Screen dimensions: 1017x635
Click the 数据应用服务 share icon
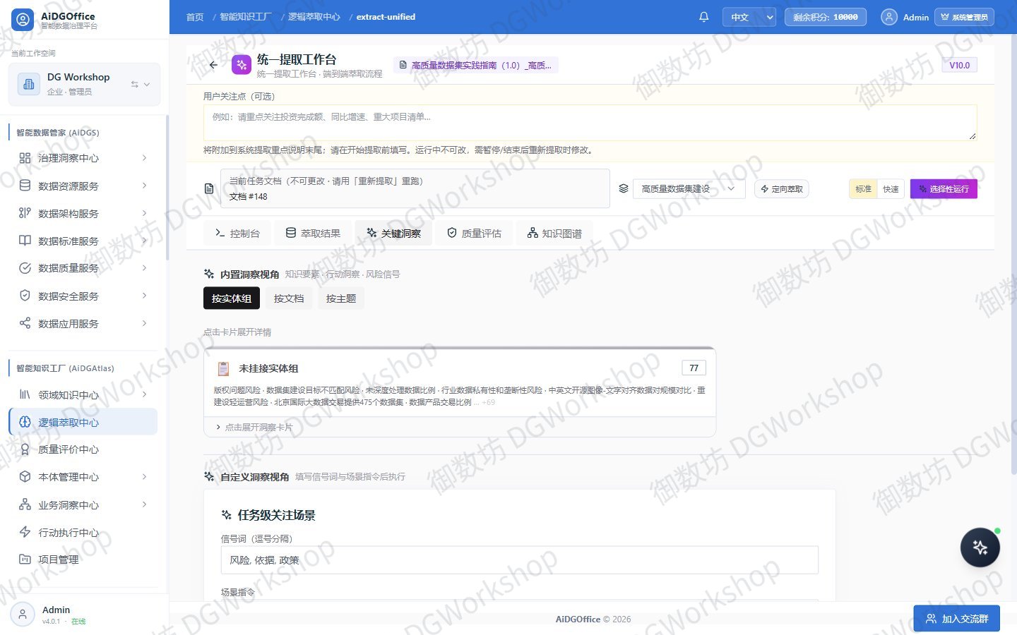coord(25,323)
